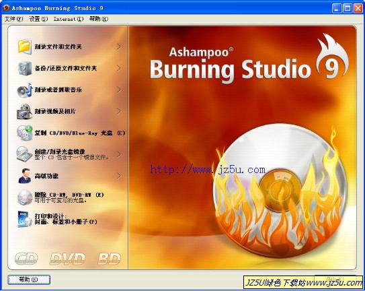Screen dimensions: 365x291
Task: Open 创建/刻录光盘镜像 entry
Action: tap(72, 154)
